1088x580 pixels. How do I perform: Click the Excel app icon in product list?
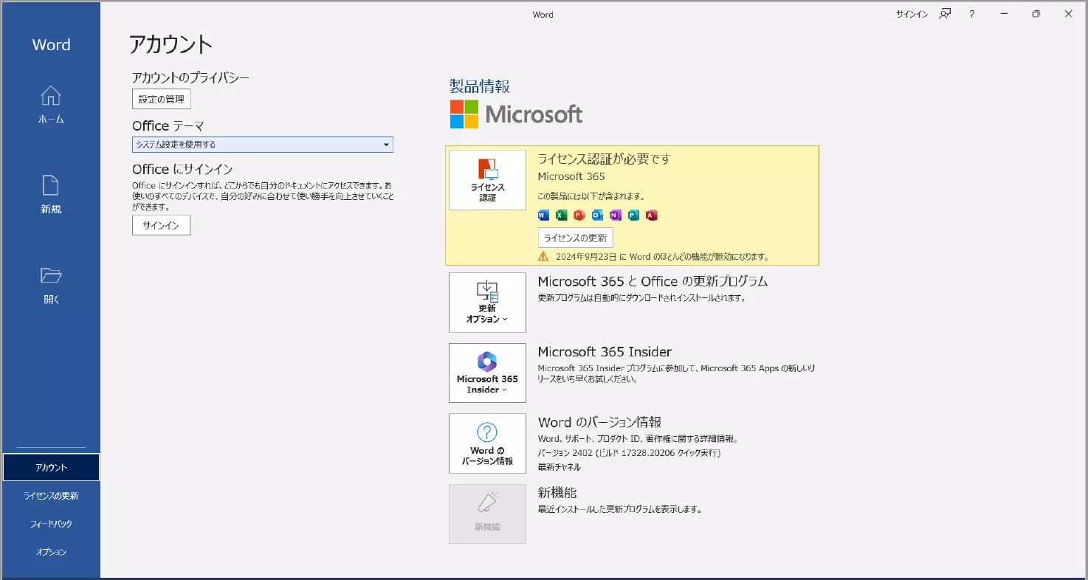561,215
